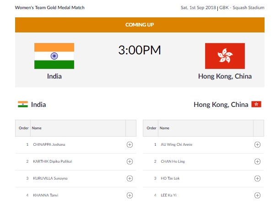Screen dimensions: 276x207
Task: Expand CHAN Ho Ling plus icon
Action: tap(257, 161)
